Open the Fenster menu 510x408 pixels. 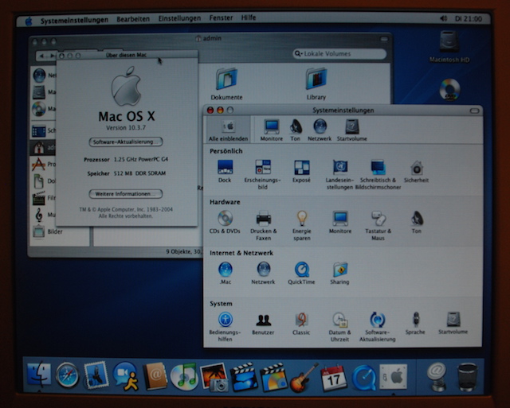[x=222, y=17]
